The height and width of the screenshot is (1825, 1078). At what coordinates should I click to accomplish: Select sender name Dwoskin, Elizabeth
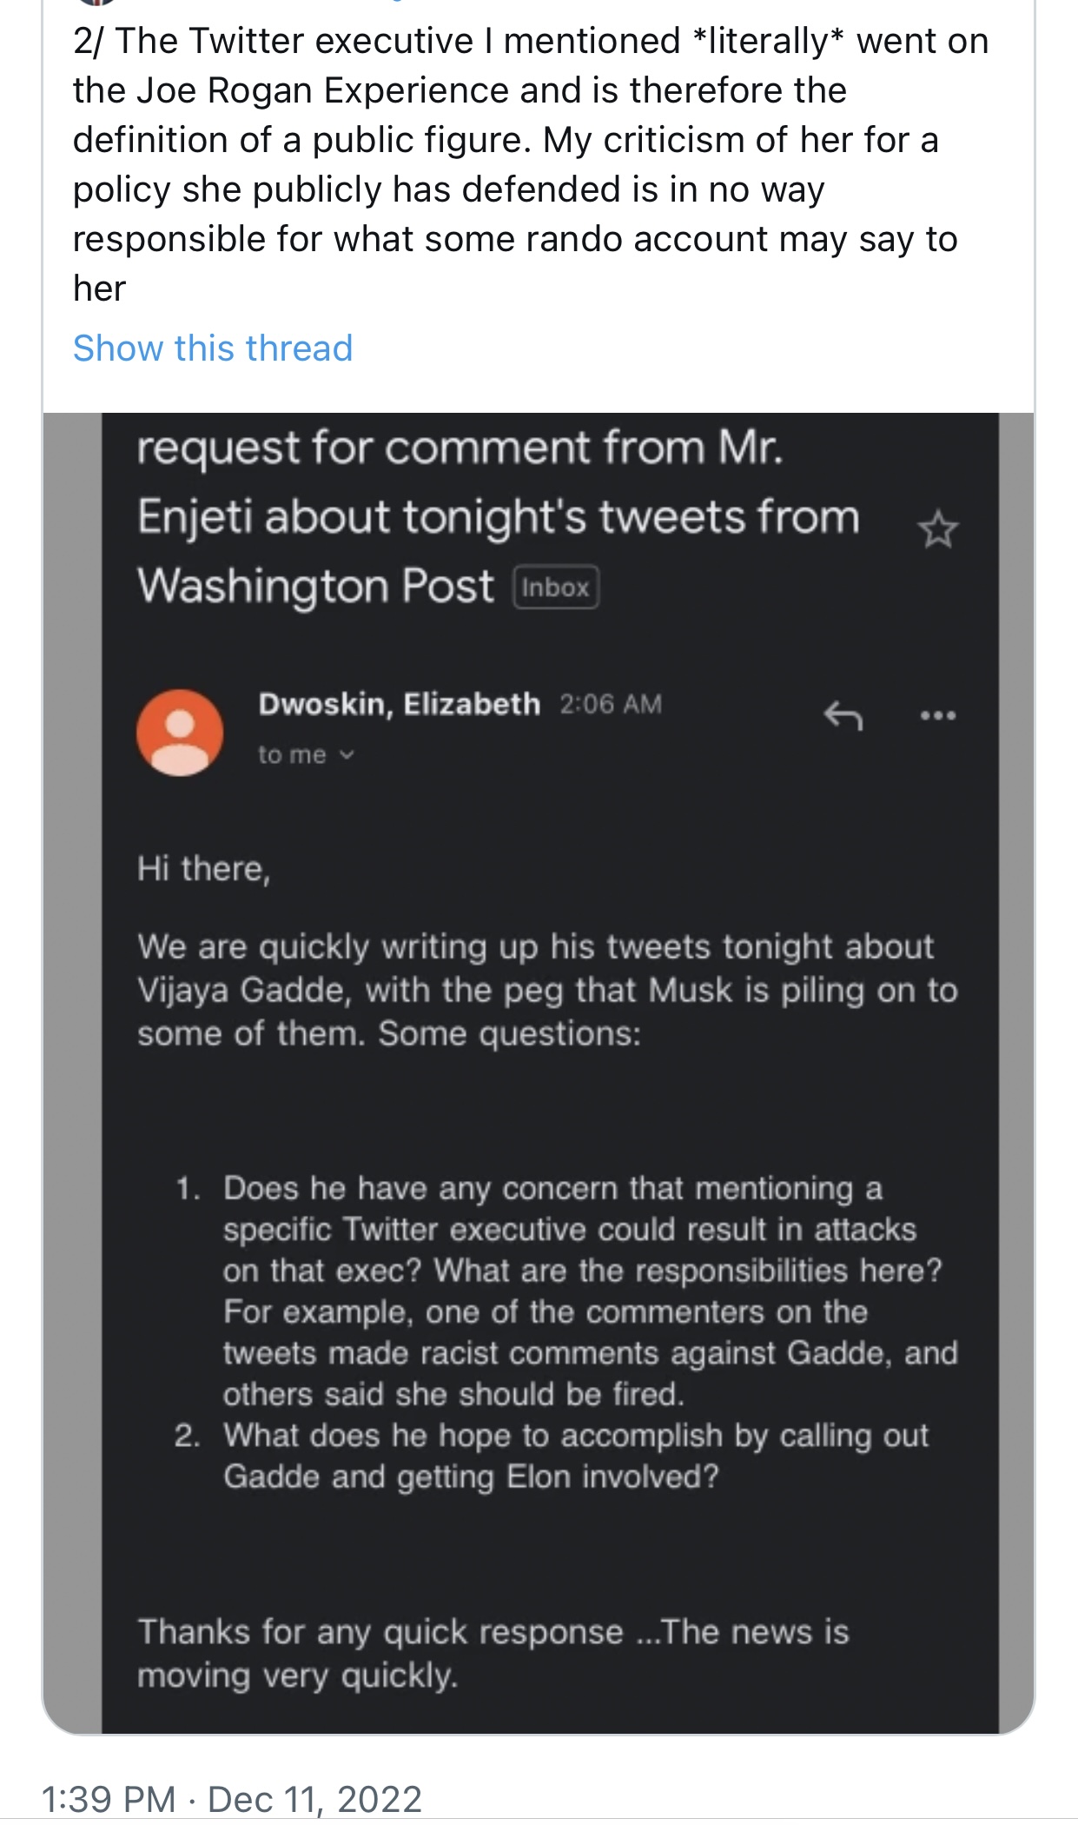click(399, 704)
